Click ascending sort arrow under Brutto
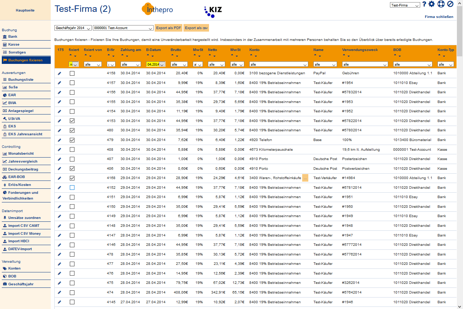This screenshot has width=463, height=309. 172,56
